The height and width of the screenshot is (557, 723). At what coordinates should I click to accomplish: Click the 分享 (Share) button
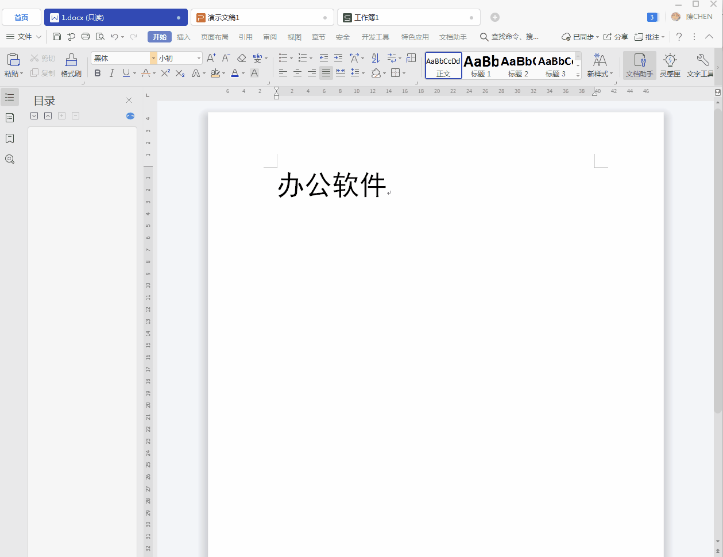(616, 37)
